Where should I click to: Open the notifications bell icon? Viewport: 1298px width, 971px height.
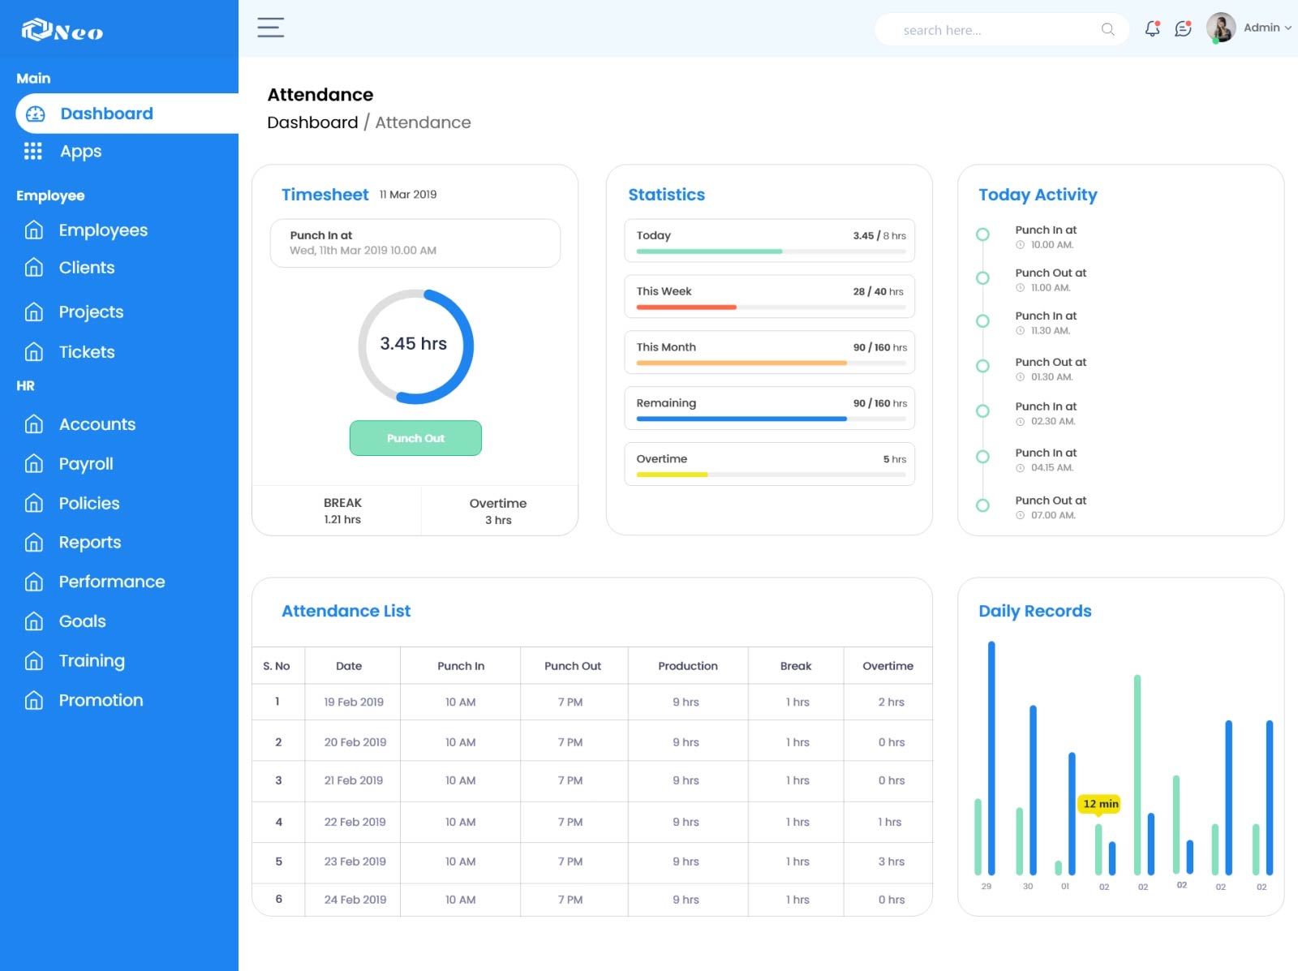tap(1151, 29)
